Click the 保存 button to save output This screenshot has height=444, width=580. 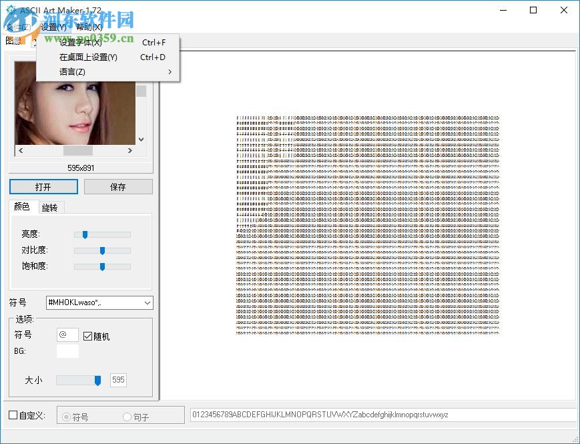click(x=118, y=186)
